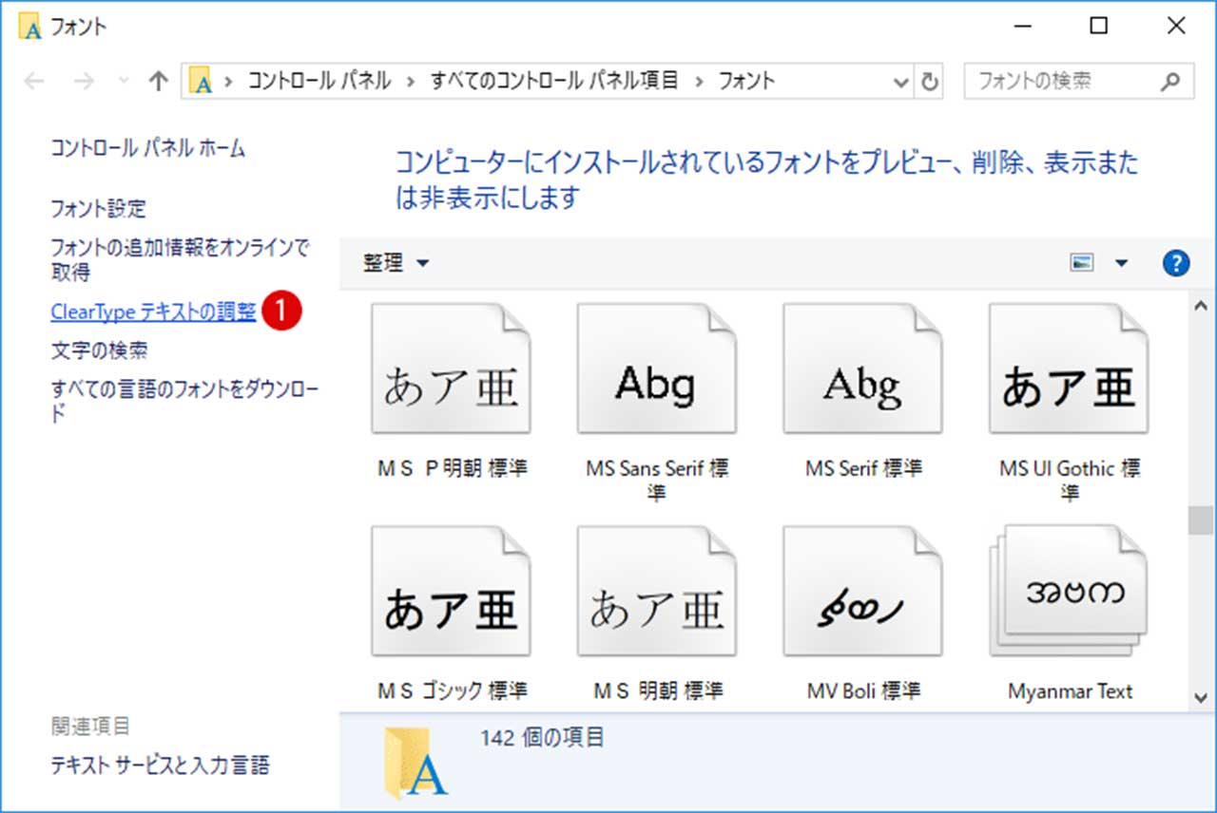This screenshot has width=1217, height=813.
Task: Open the 整理 dropdown menu
Action: (396, 263)
